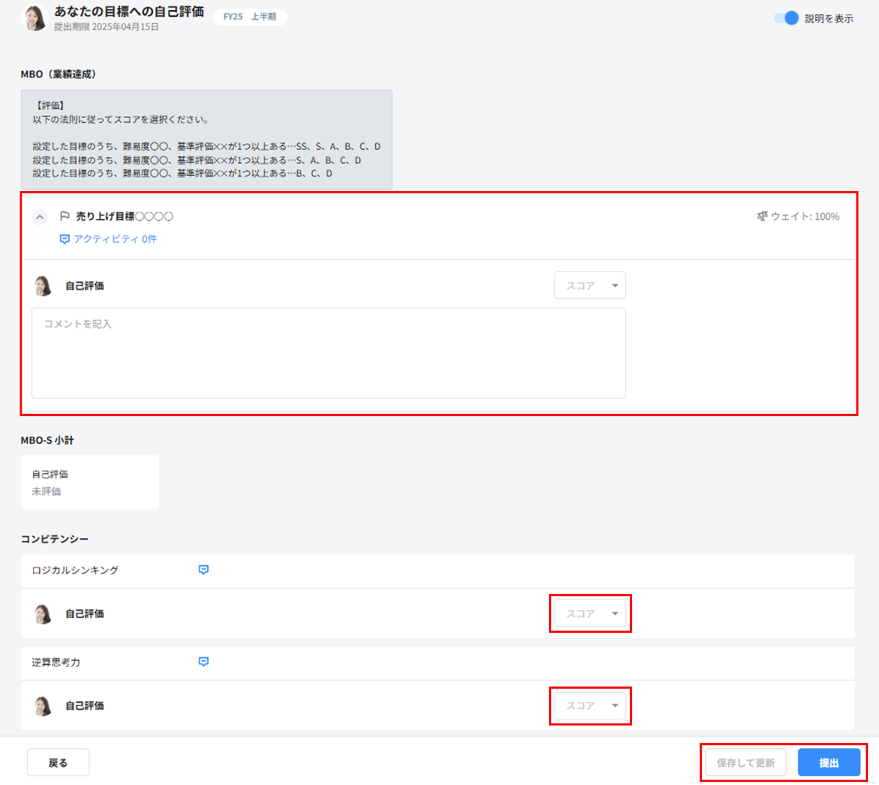Screen dimensions: 879x785
Task: Click the 保存して更新 button
Action: coord(746,763)
